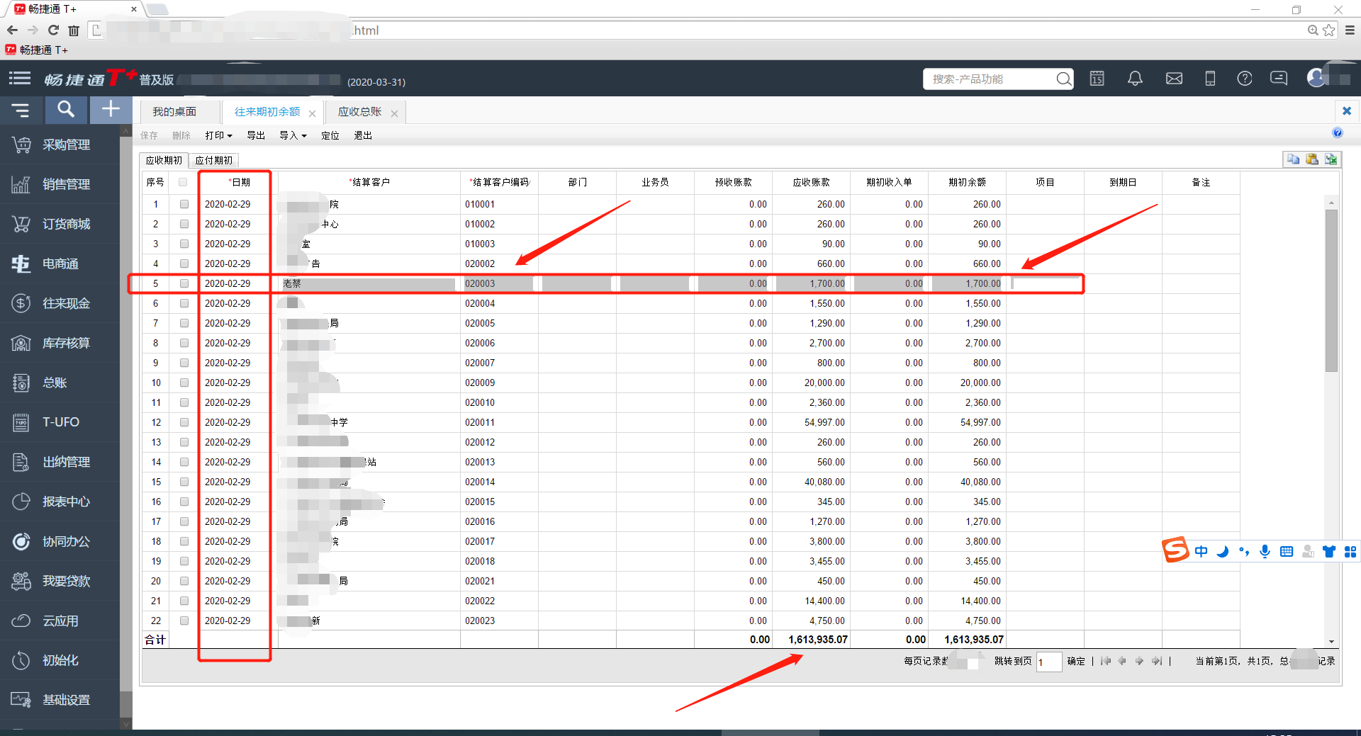This screenshot has height=736, width=1361.
Task: Open 销售管理 in the sidebar
Action: click(60, 184)
